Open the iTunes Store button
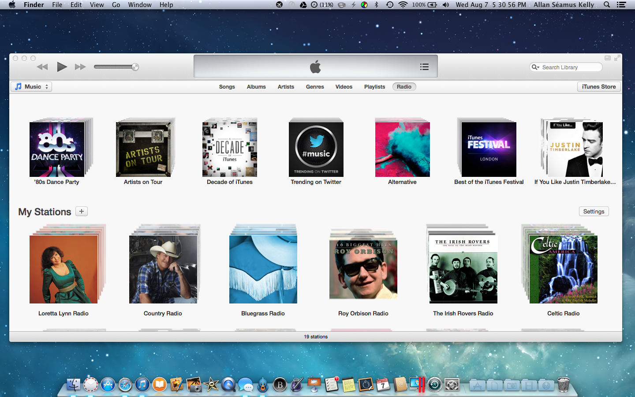The height and width of the screenshot is (397, 635). point(599,87)
